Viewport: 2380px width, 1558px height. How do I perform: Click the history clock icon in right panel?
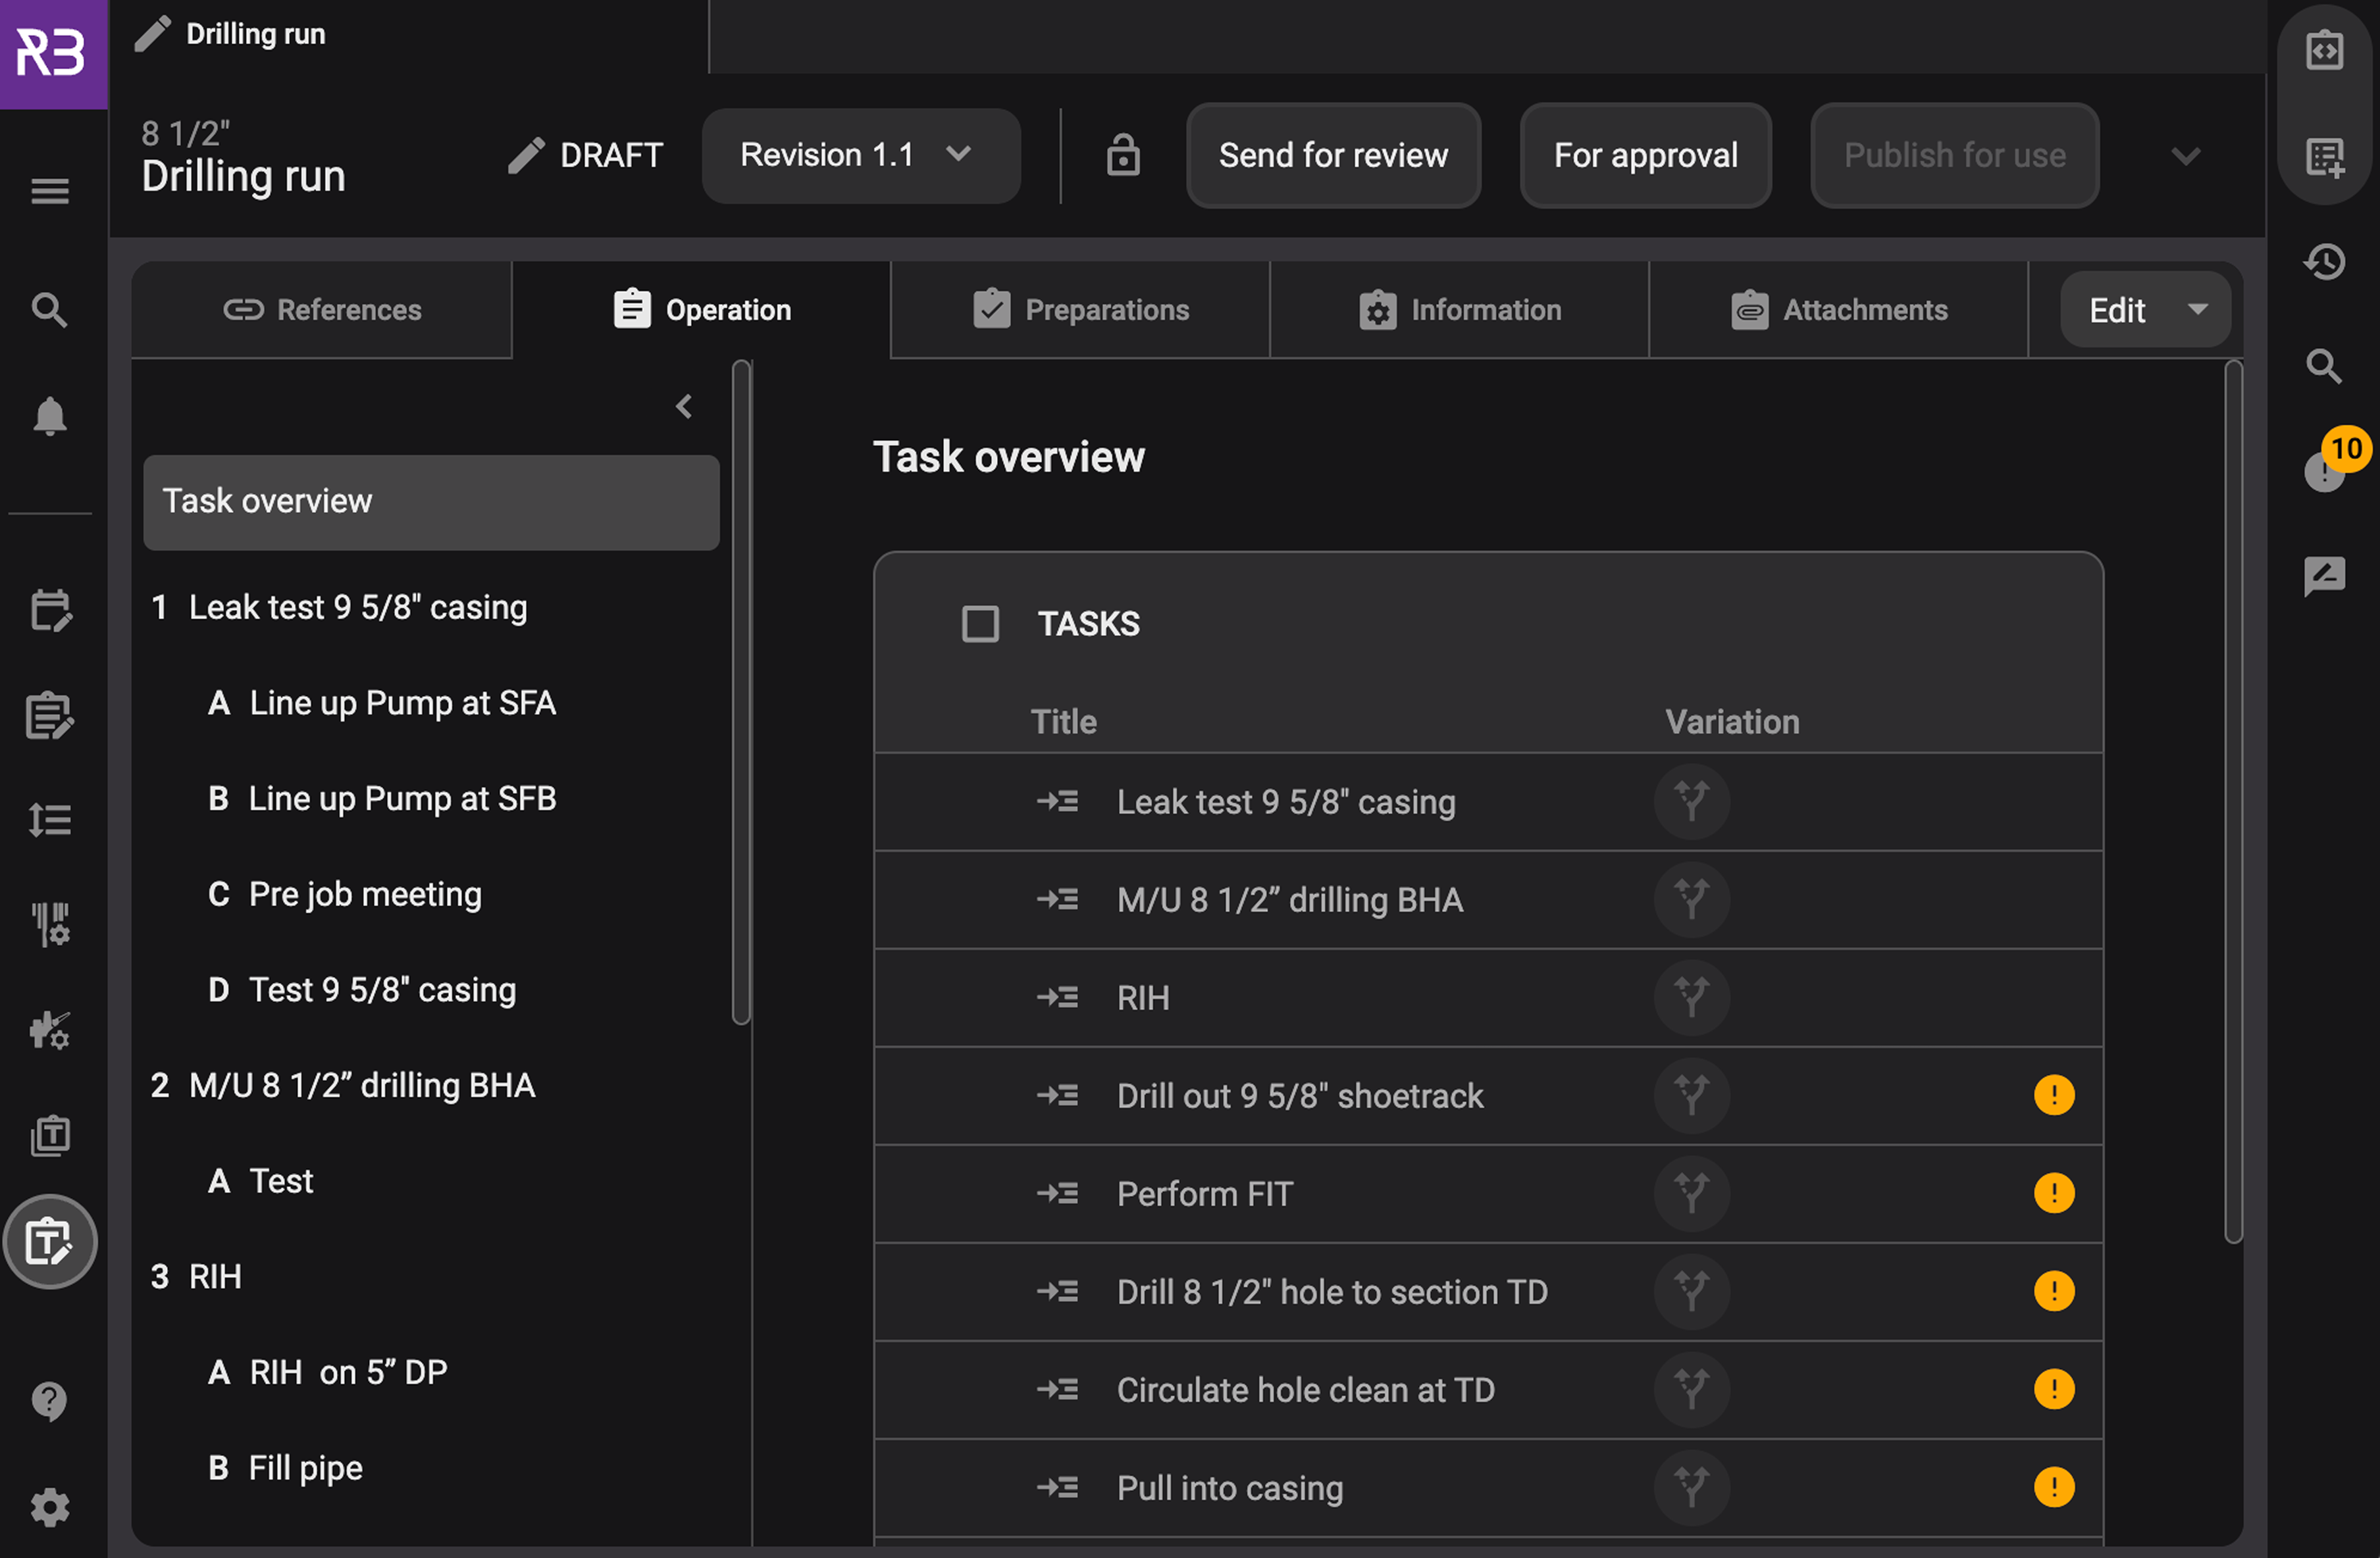pos(2324,262)
